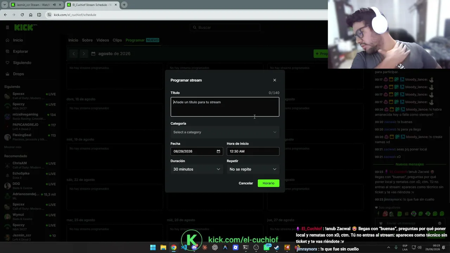This screenshot has height=253, width=450.
Task: Close the Programar stream dialog
Action: (275, 80)
